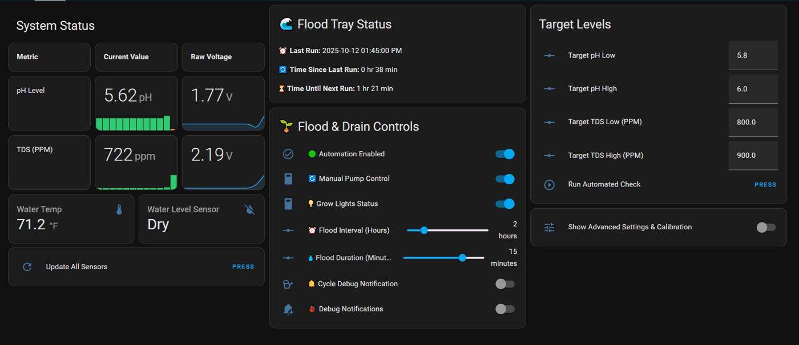Screen dimensions: 799x345
Task: Click the tune icon beside Show Advanced Settings
Action: pos(549,227)
